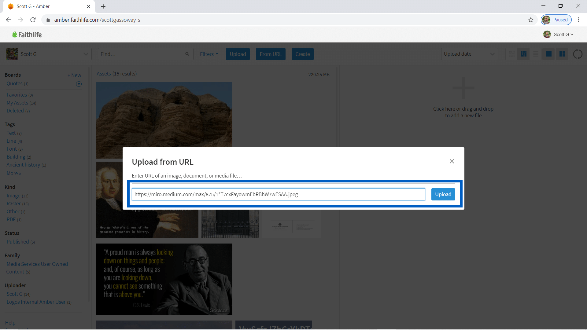Close the Upload from URL dialog
Image resolution: width=587 pixels, height=330 pixels.
[x=452, y=161]
